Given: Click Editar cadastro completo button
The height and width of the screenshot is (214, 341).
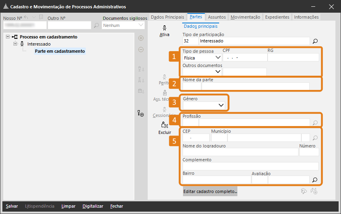Looking at the screenshot, I should tap(210, 191).
